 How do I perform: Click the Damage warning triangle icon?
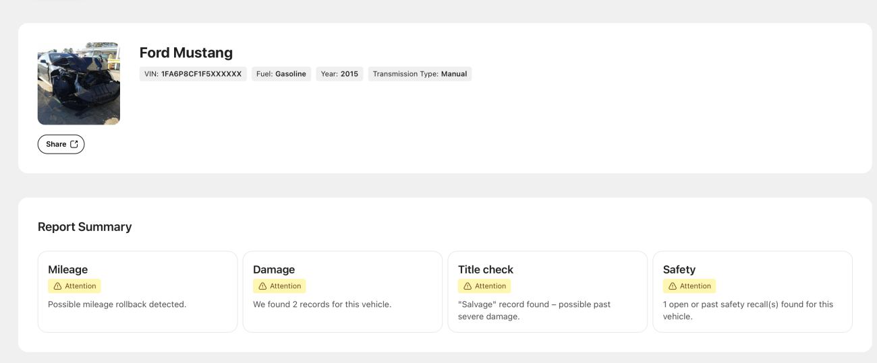pos(263,286)
